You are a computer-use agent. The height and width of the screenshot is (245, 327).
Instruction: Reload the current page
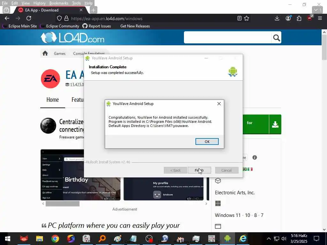(29, 18)
